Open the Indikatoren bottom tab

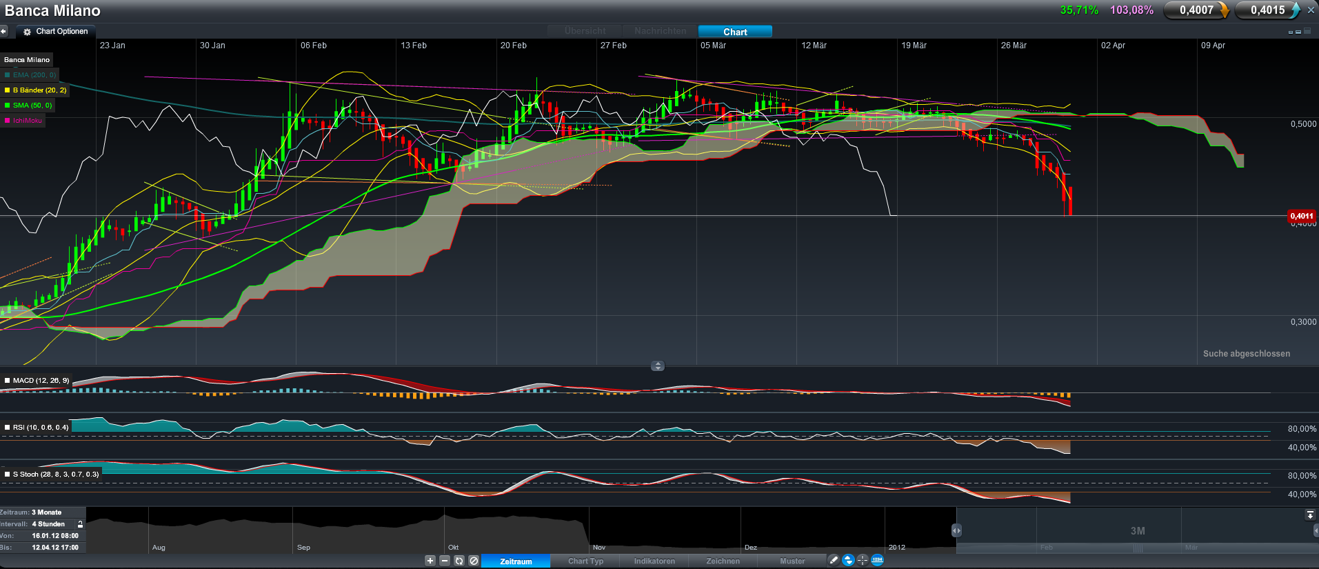tap(654, 561)
